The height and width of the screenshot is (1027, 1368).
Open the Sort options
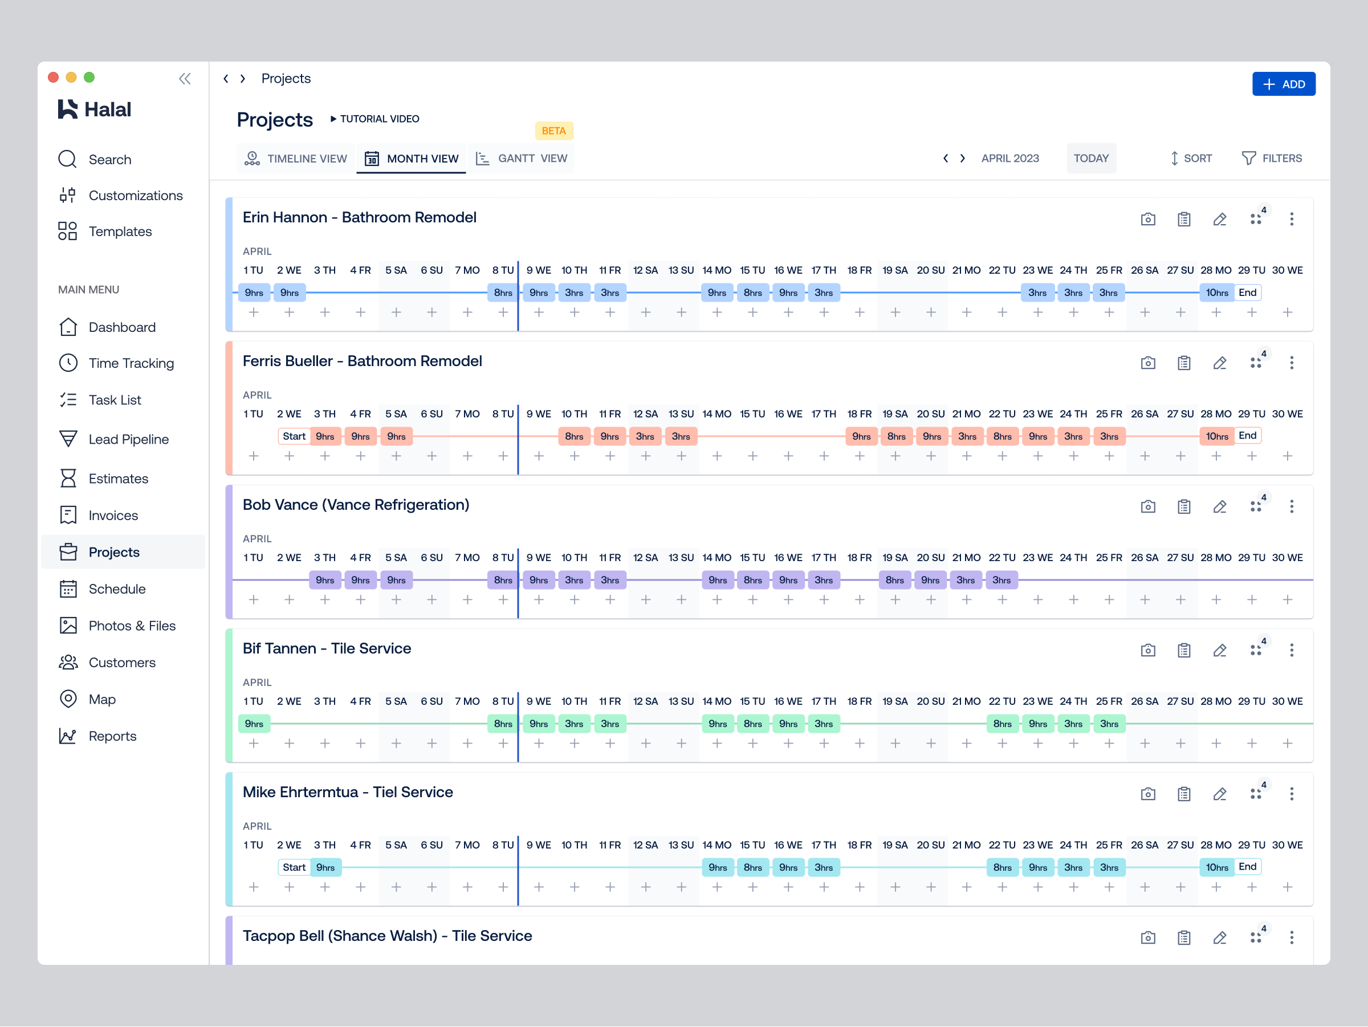tap(1191, 158)
